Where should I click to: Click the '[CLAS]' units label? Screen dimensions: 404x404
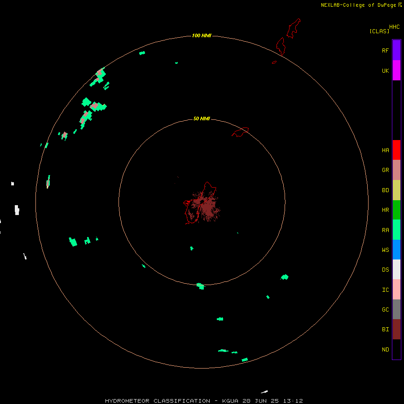coord(379,31)
